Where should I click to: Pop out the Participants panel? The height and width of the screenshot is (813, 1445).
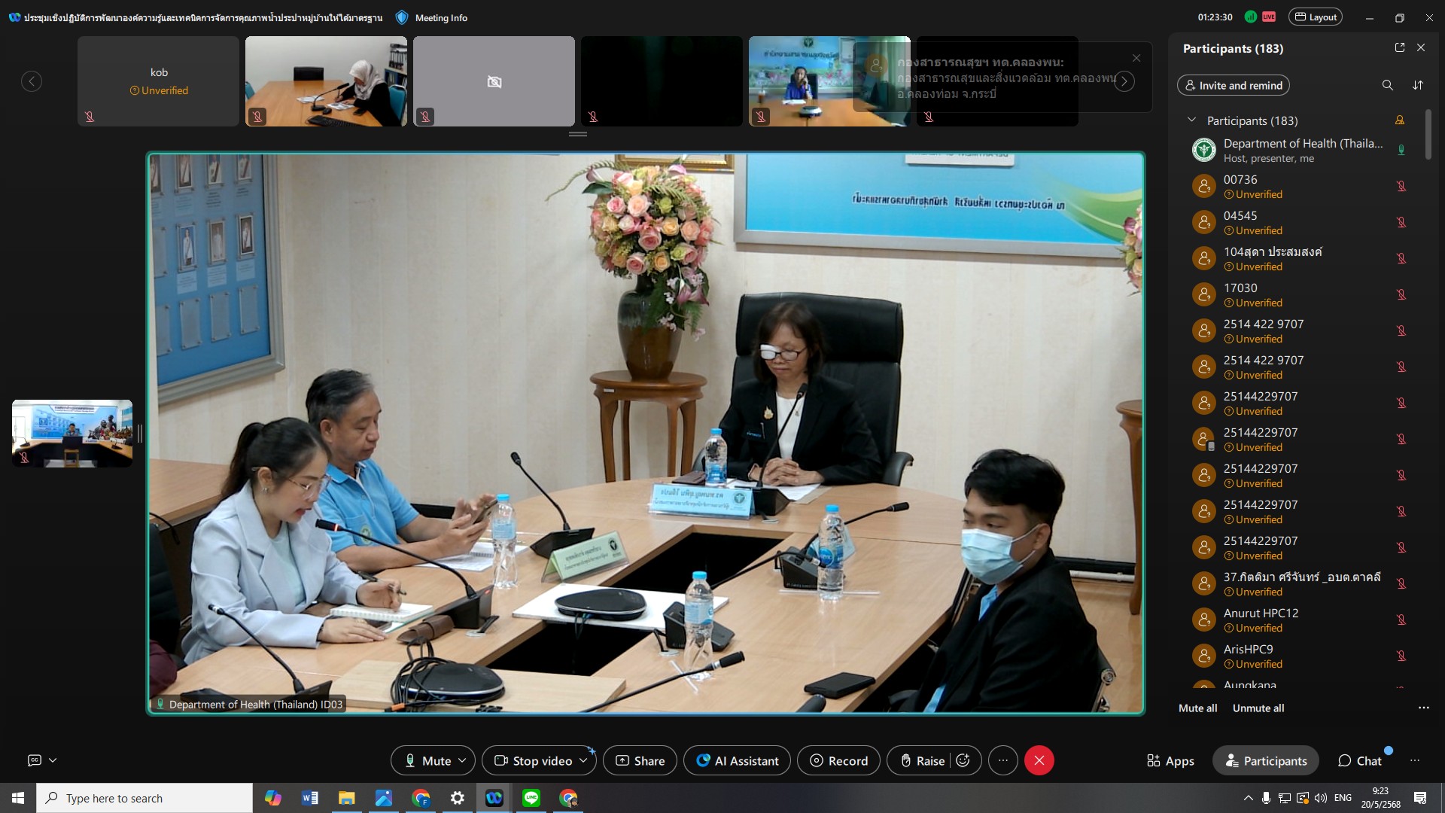[x=1400, y=47]
